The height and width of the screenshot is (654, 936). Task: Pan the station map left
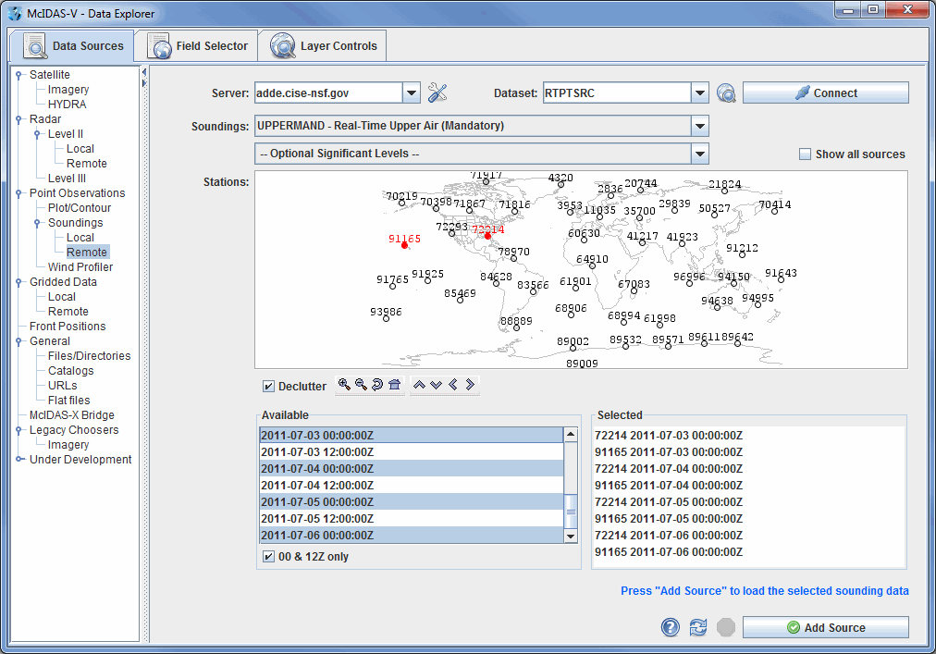pos(453,384)
